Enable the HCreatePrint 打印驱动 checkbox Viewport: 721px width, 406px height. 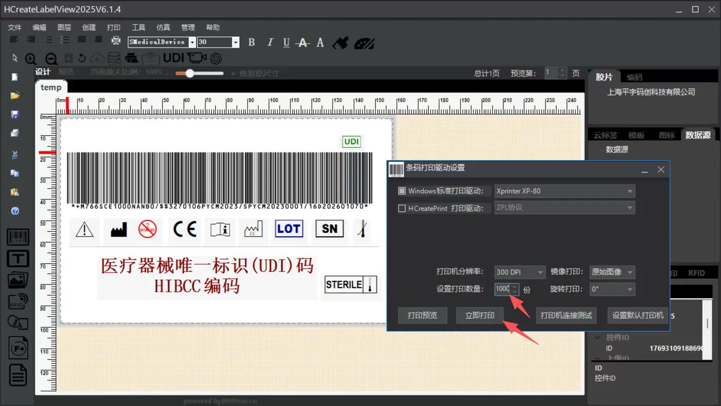pyautogui.click(x=402, y=209)
